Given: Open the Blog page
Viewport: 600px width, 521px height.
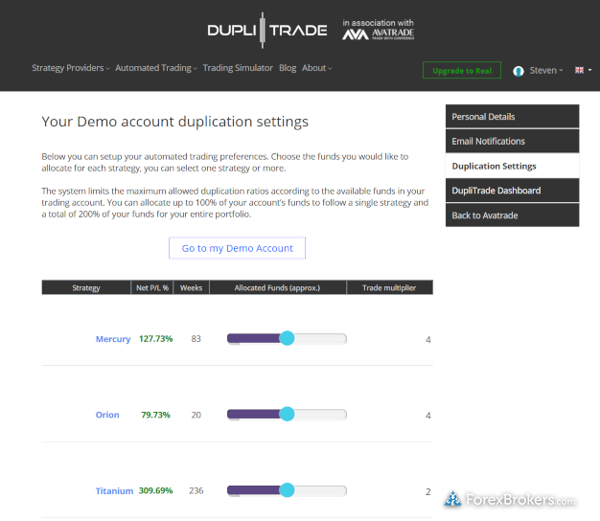Looking at the screenshot, I should point(288,68).
